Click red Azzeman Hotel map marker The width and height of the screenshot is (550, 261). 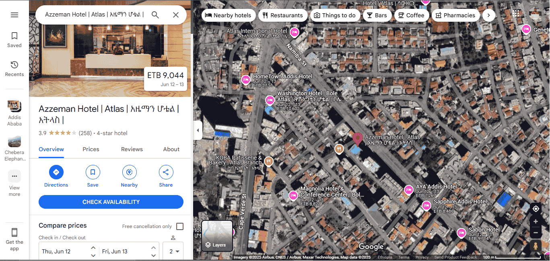pos(357,139)
